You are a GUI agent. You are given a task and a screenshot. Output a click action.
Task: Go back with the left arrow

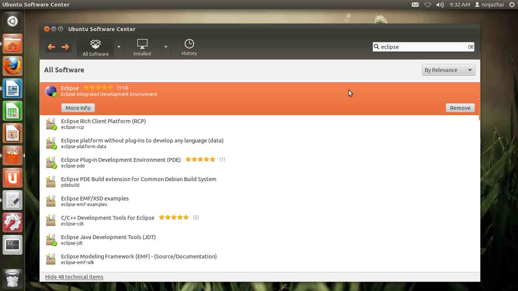pos(52,47)
